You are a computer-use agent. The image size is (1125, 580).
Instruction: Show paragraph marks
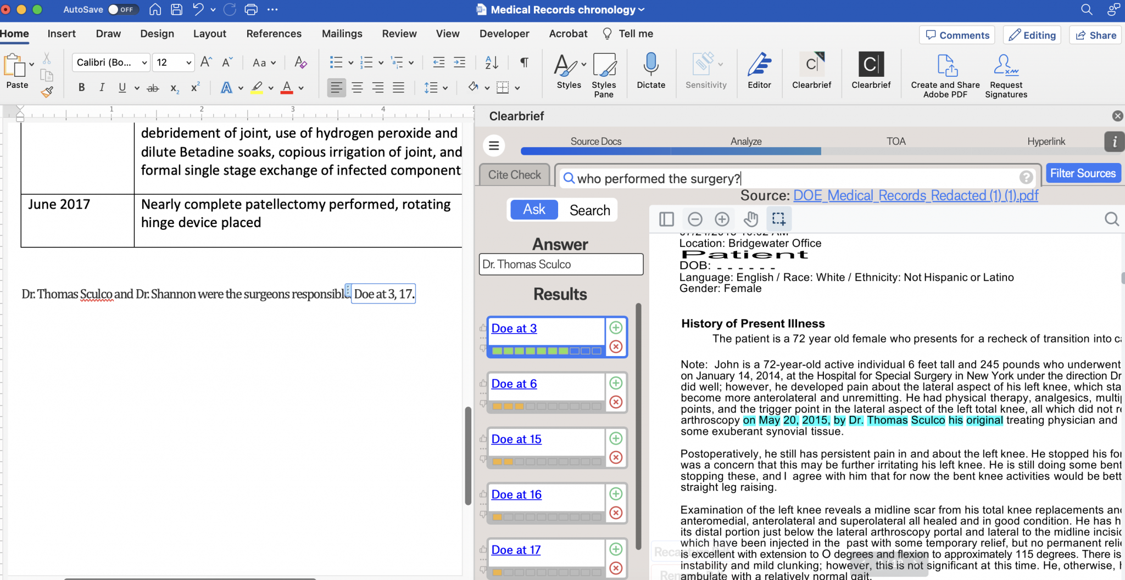[523, 62]
